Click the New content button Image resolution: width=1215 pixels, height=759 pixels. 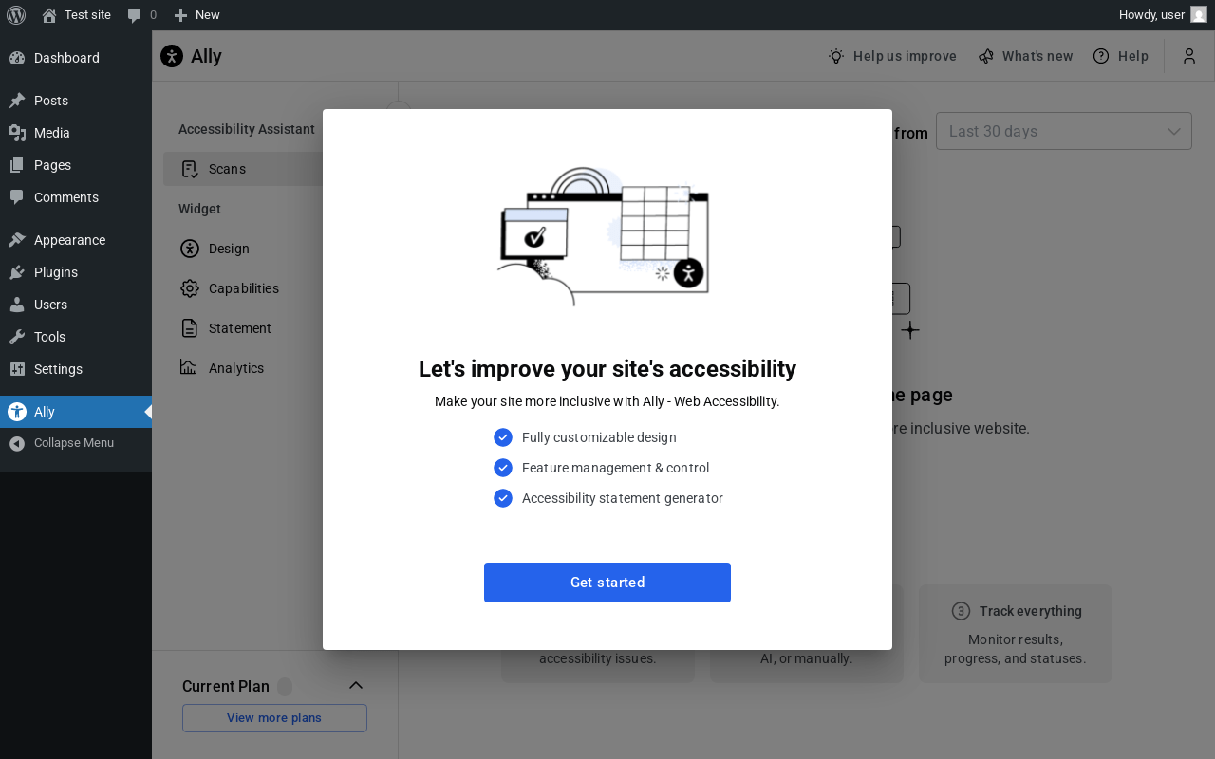196,15
